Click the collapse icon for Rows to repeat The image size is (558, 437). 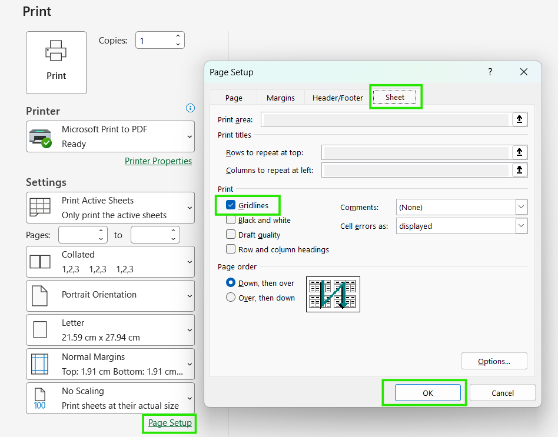tap(520, 152)
